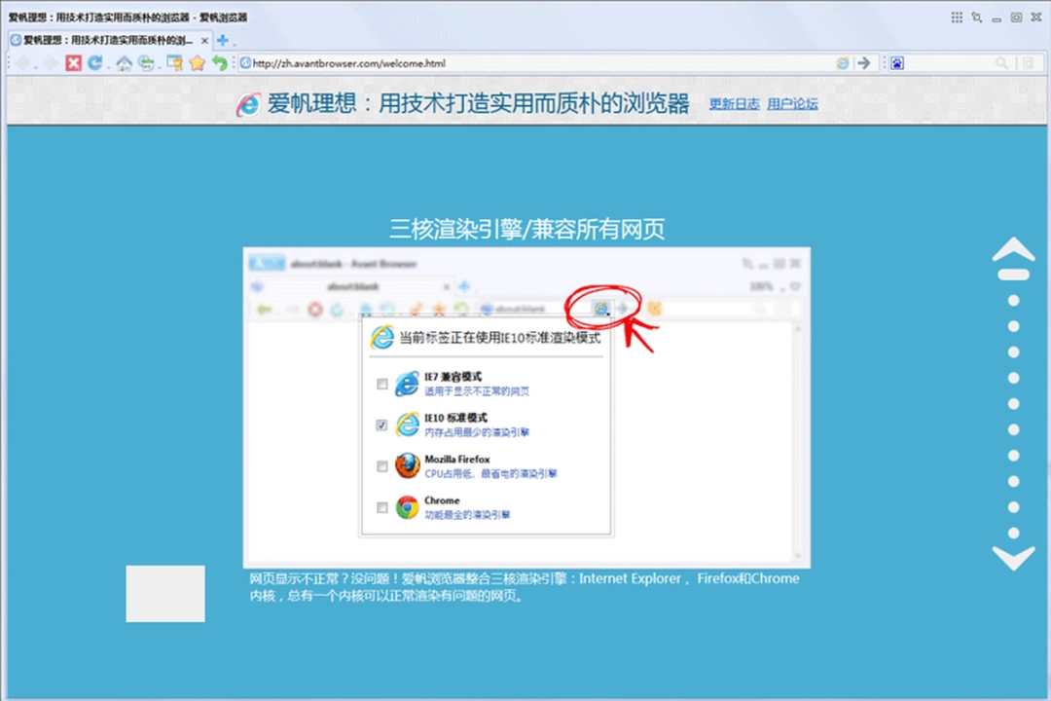
Task: Visit the 用户论坛 link
Action: 793,103
